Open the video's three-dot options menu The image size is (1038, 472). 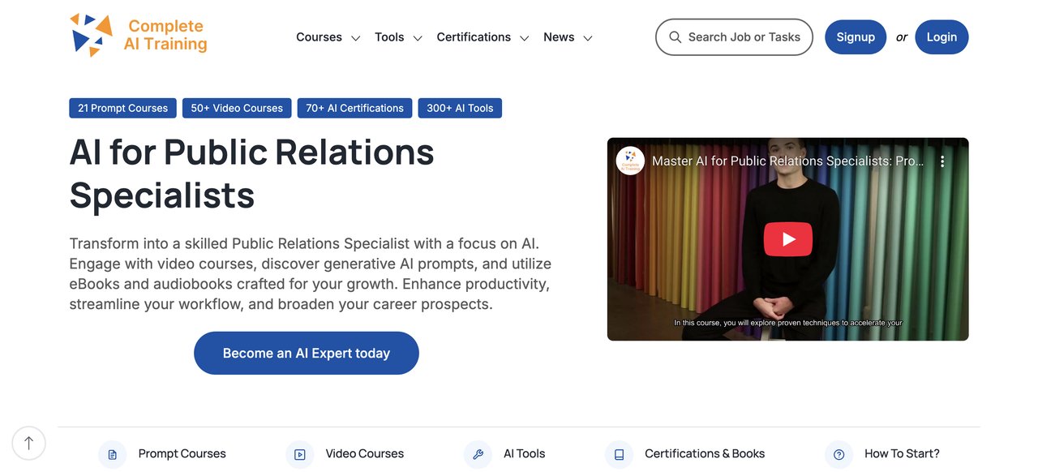click(942, 161)
